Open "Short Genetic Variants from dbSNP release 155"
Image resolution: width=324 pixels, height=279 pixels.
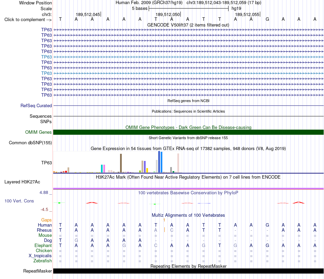point(188,138)
